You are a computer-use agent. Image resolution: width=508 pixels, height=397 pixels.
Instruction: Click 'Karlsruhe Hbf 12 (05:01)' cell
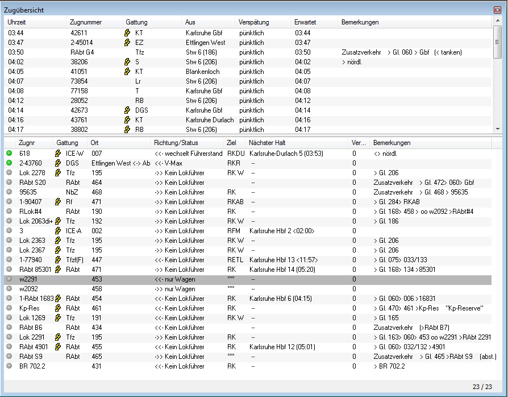pos(282,347)
